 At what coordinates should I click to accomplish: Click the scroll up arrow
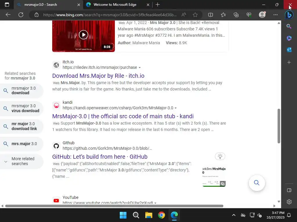(279, 23)
